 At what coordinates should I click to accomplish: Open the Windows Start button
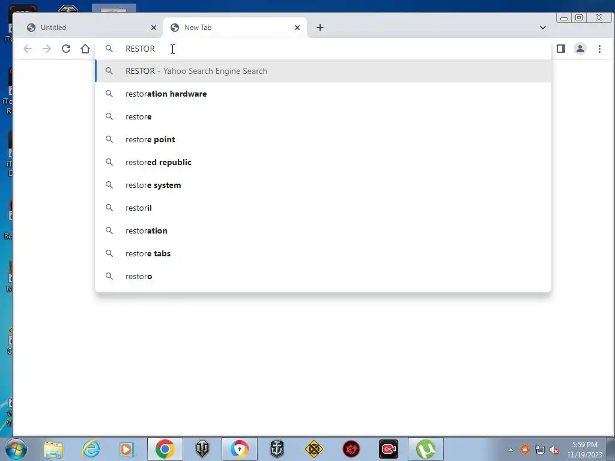coord(16,449)
